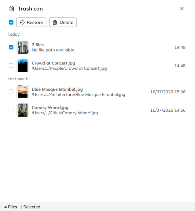
Task: Toggle the select-all checkbox
Action: click(11, 22)
